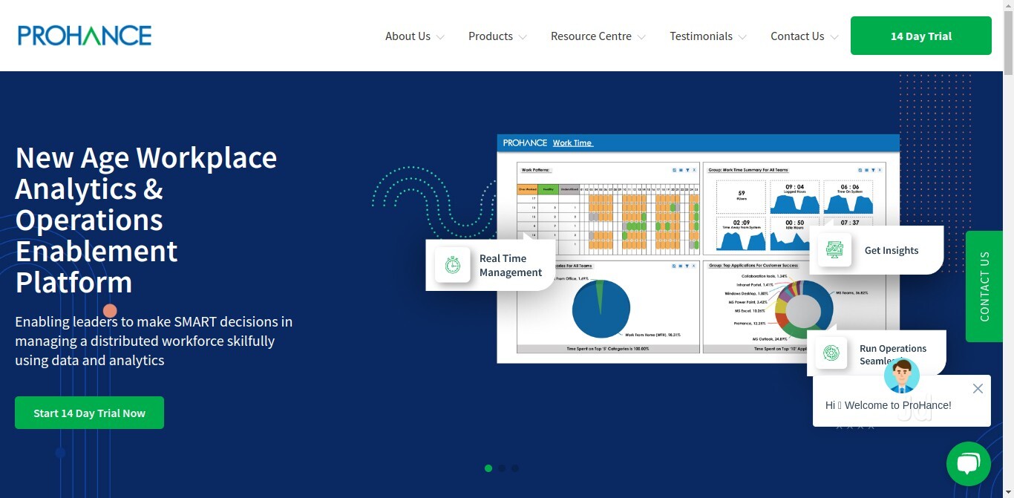Open the Testimonials menu item
Image resolution: width=1014 pixels, height=498 pixels.
tap(707, 36)
